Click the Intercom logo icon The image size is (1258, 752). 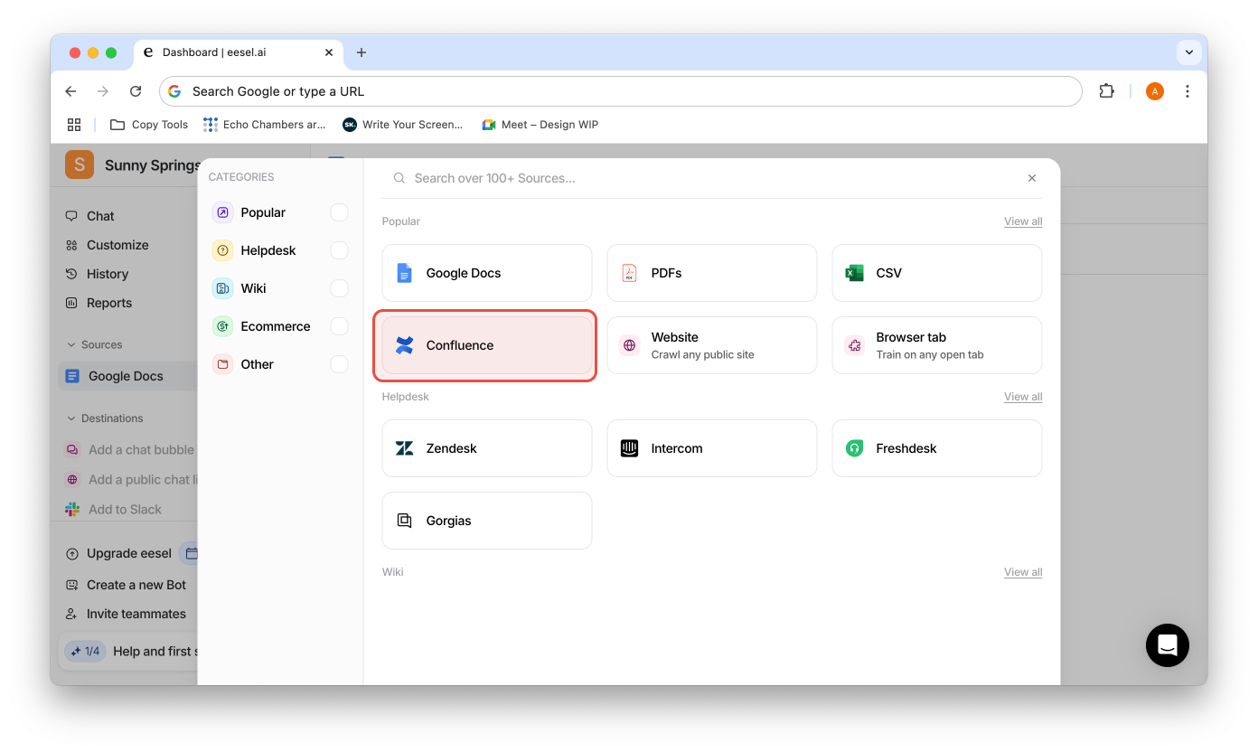[x=629, y=448]
